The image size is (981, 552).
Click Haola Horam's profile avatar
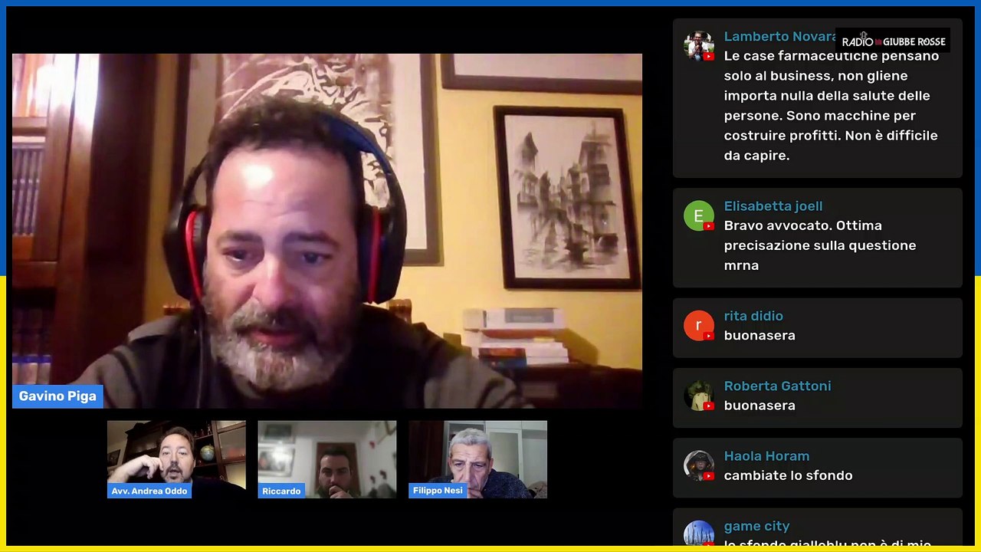tap(698, 466)
